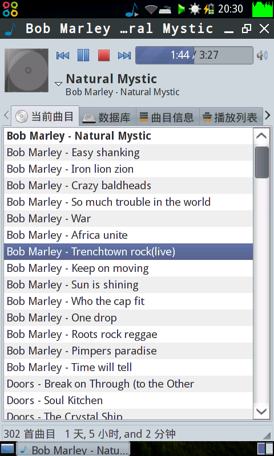Select Doors - Soul Kitchen track

[128, 400]
